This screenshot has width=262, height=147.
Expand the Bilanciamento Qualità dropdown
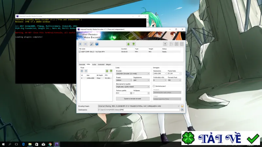[x=133, y=87]
